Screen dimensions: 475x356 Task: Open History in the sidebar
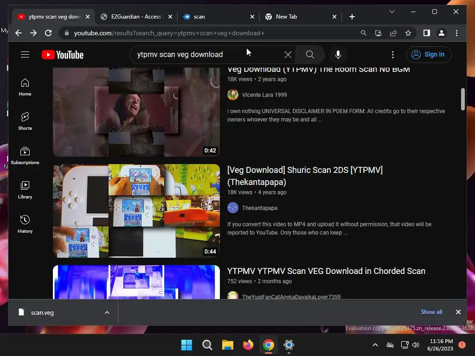pyautogui.click(x=25, y=224)
